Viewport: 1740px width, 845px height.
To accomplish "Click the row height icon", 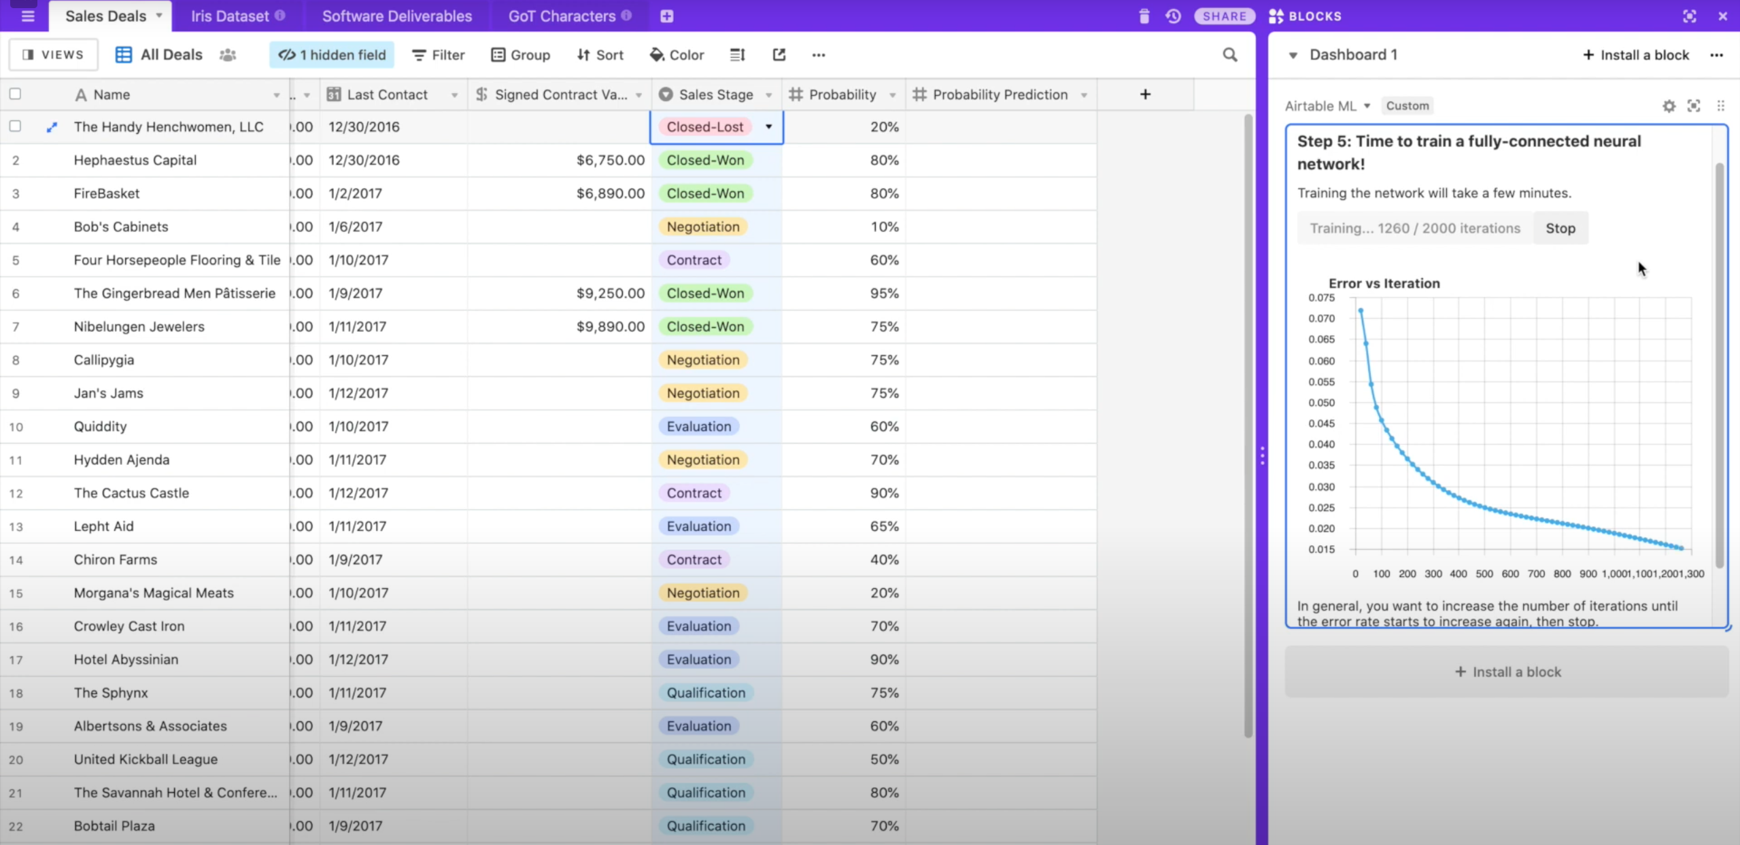I will pyautogui.click(x=737, y=55).
